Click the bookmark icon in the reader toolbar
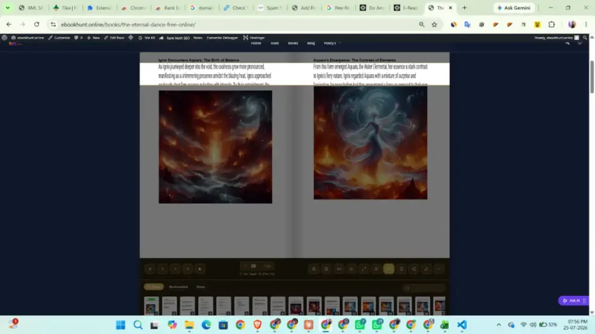This screenshot has height=334, width=595. (x=401, y=269)
